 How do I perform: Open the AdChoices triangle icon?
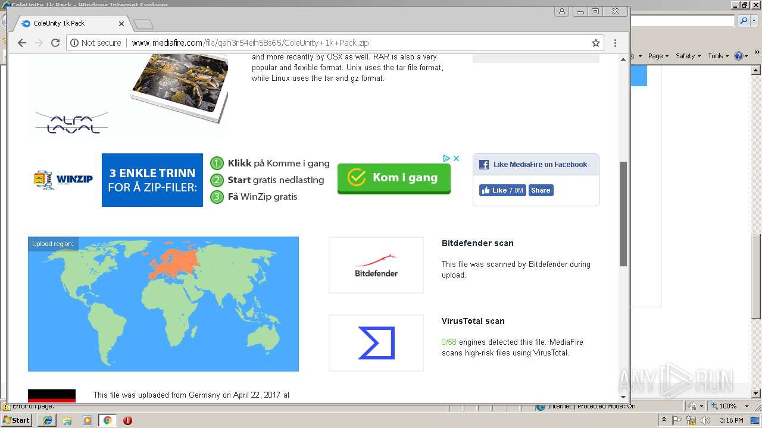click(446, 158)
